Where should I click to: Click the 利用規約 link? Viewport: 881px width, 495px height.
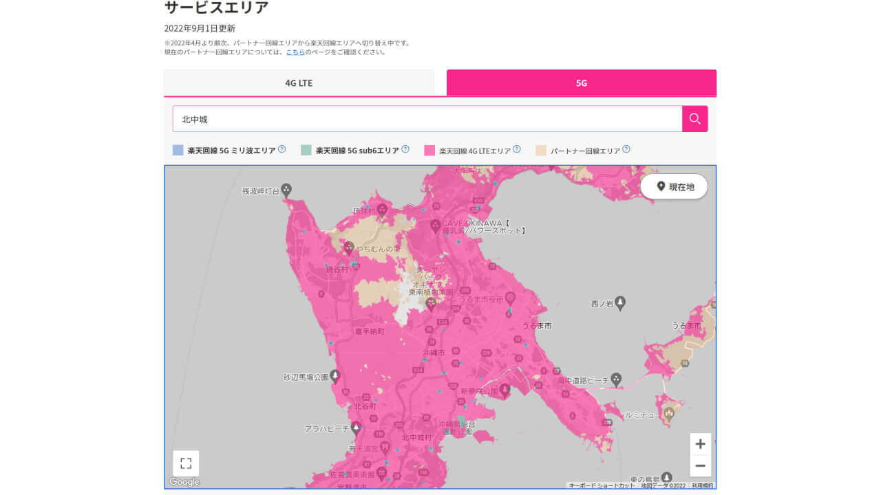click(702, 485)
